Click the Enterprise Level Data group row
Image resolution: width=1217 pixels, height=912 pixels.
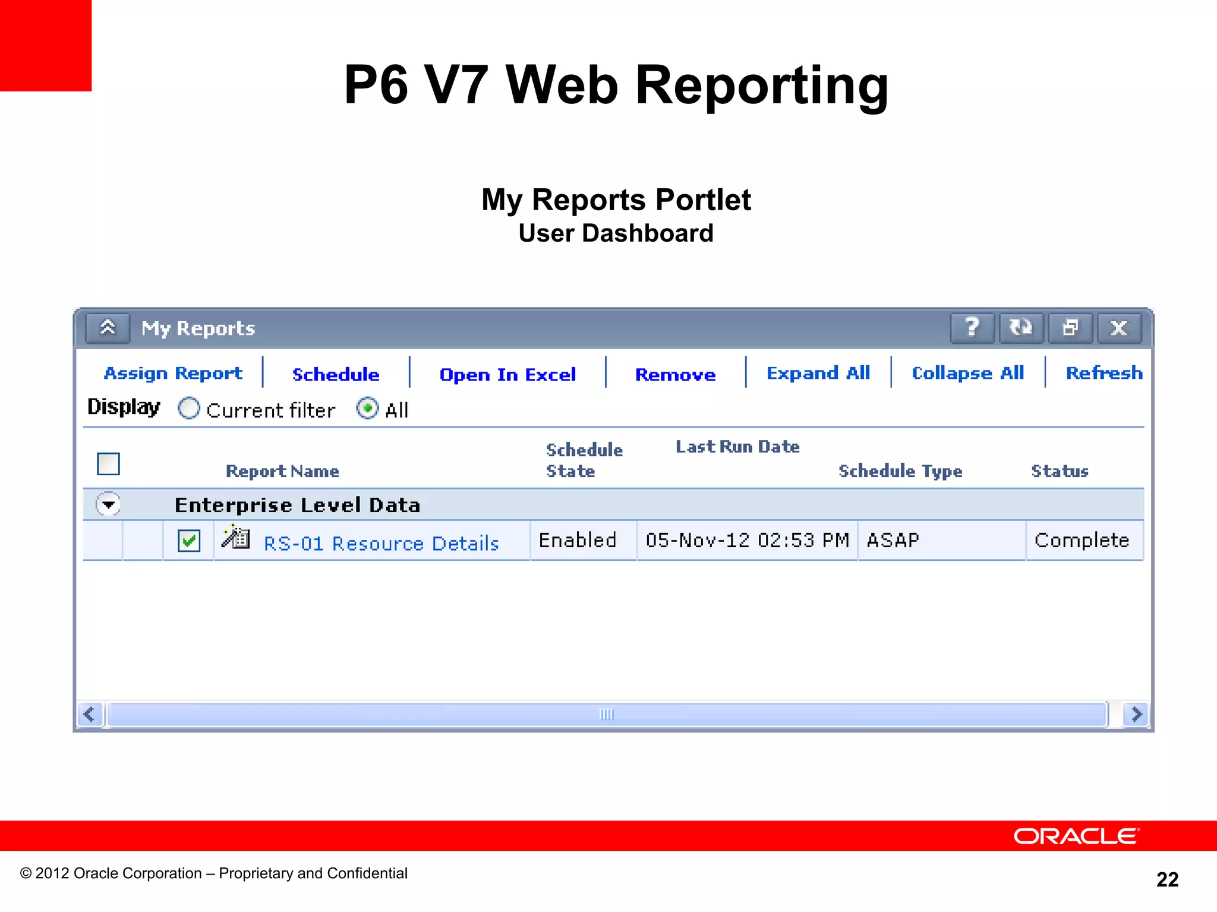pos(613,505)
